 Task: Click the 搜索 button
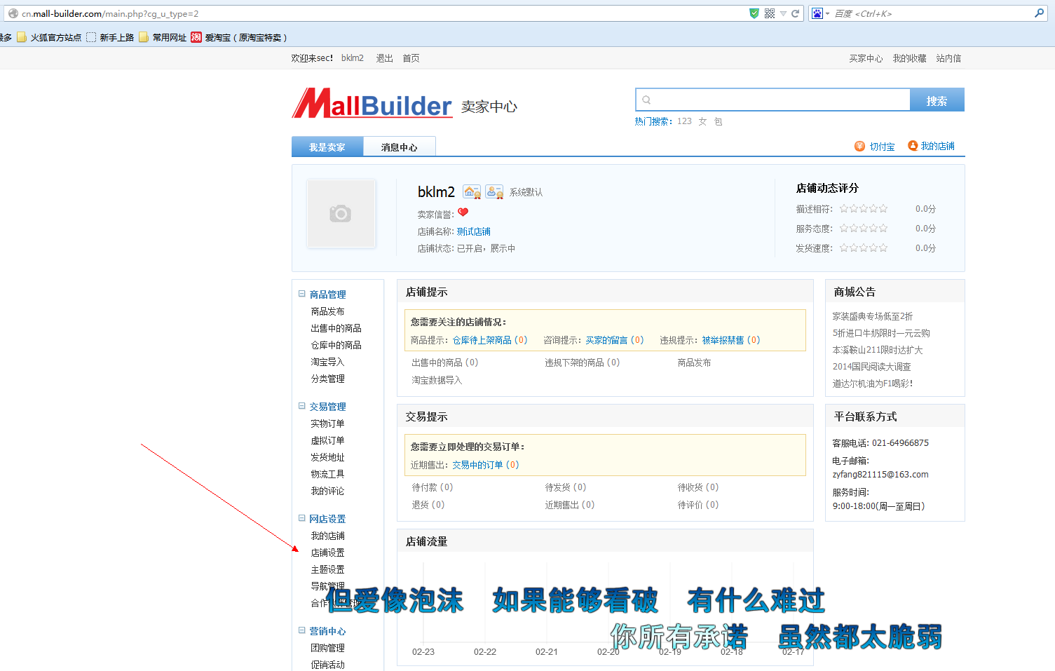pyautogui.click(x=937, y=100)
